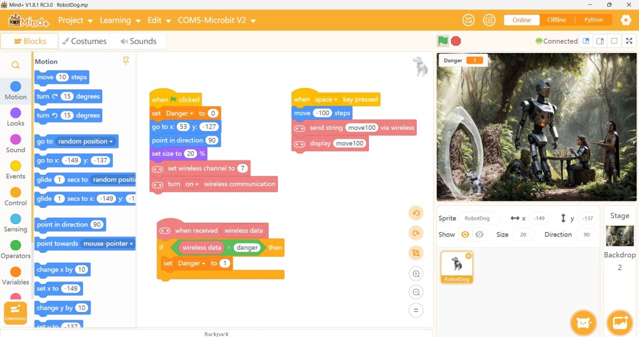The width and height of the screenshot is (639, 337).
Task: Open the settings gear
Action: click(625, 20)
